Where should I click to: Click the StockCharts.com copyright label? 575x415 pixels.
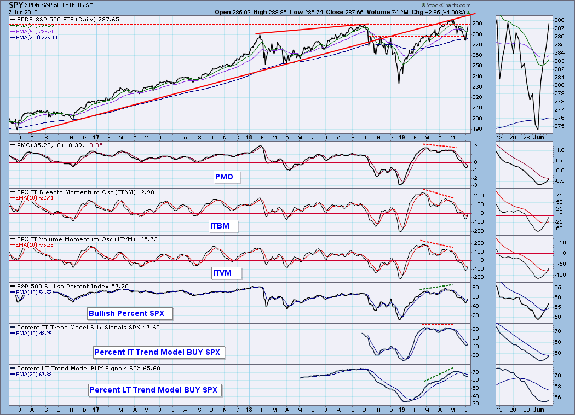[446, 5]
